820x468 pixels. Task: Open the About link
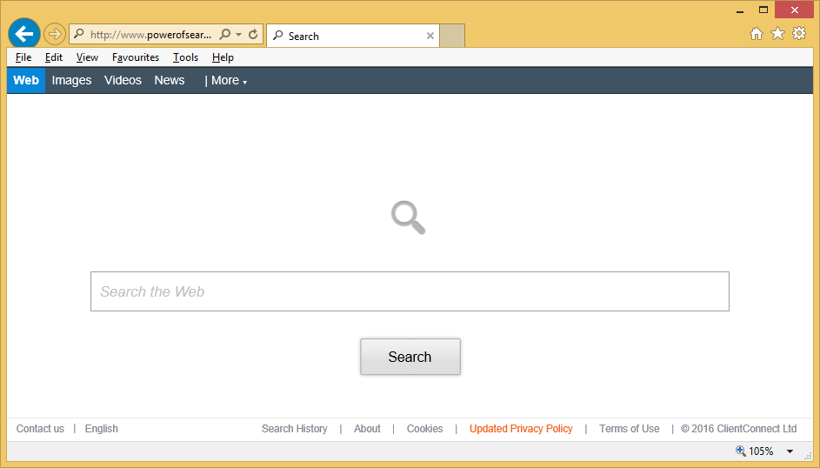coord(367,429)
